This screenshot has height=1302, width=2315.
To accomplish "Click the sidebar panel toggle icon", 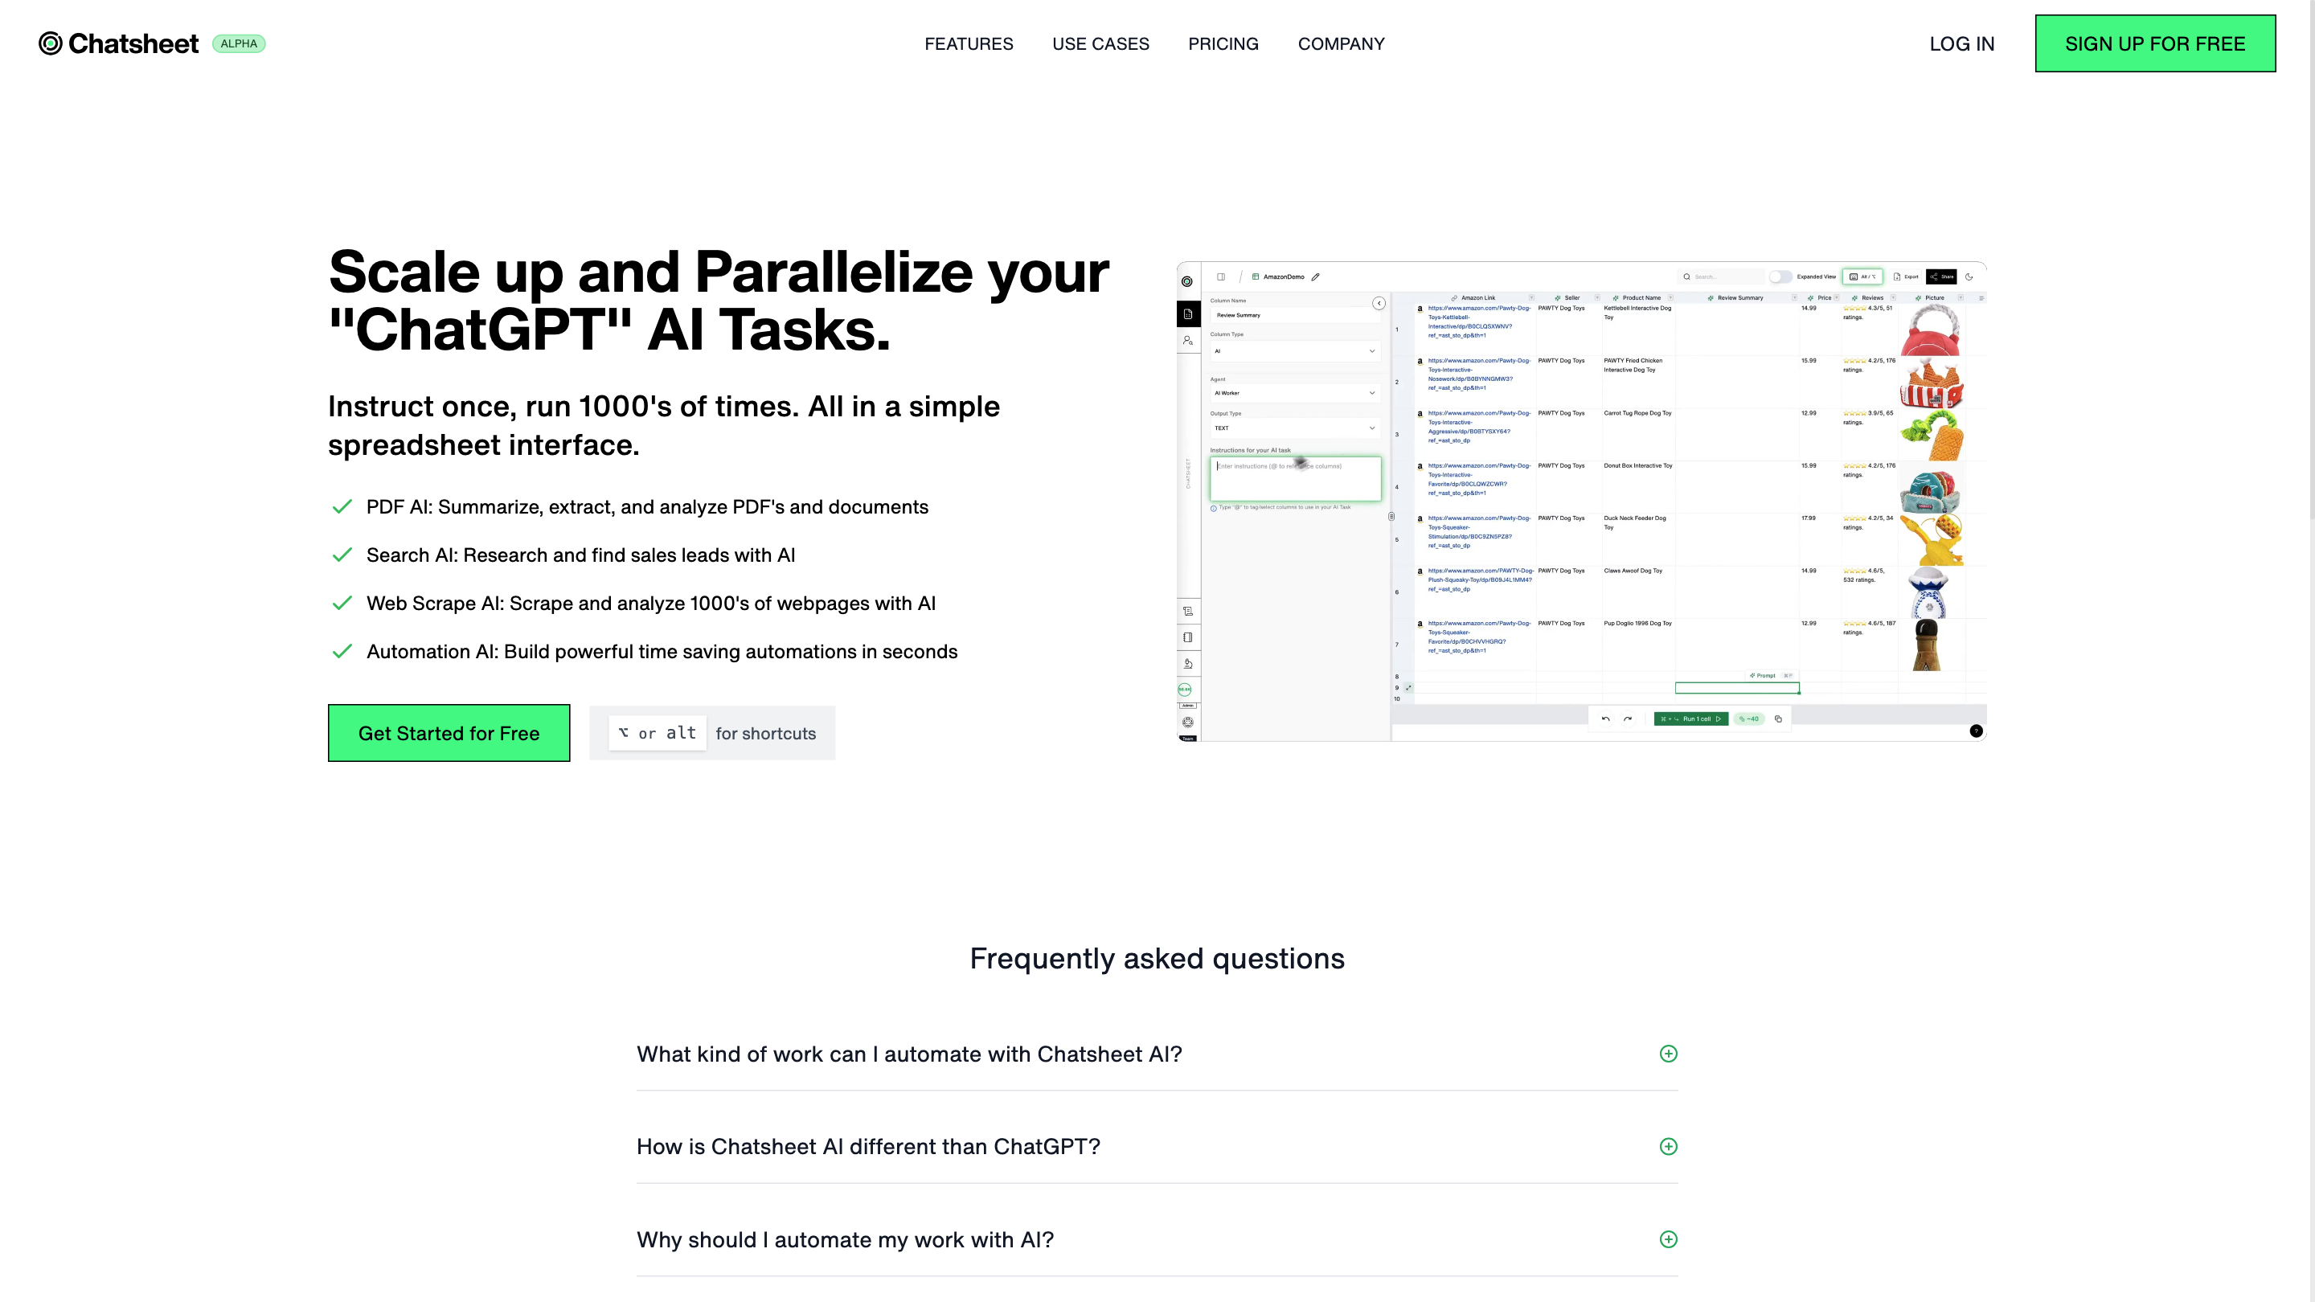I will click(1220, 276).
